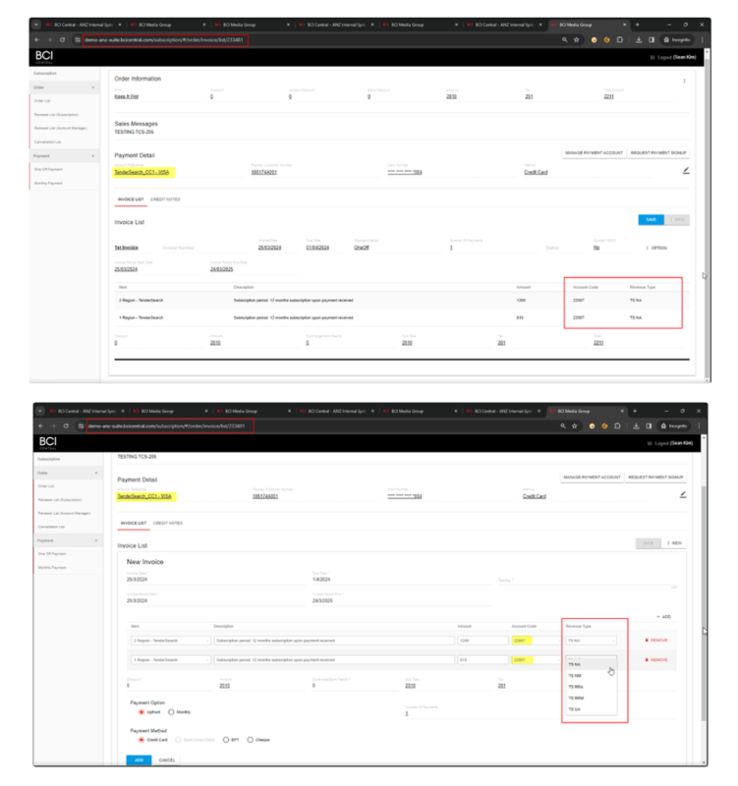Open the Revenue Type dropdown on the first item row
This screenshot has width=738, height=786.
pos(590,639)
